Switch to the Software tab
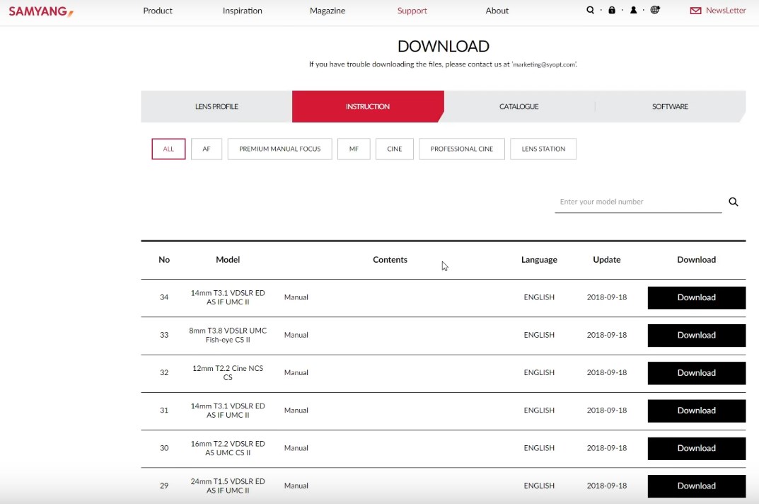 (670, 106)
